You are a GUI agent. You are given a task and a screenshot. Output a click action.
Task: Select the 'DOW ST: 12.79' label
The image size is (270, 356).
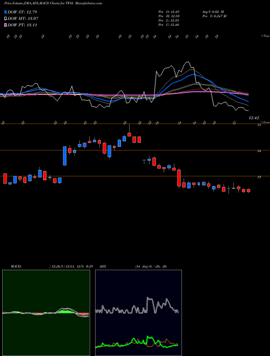(22, 12)
